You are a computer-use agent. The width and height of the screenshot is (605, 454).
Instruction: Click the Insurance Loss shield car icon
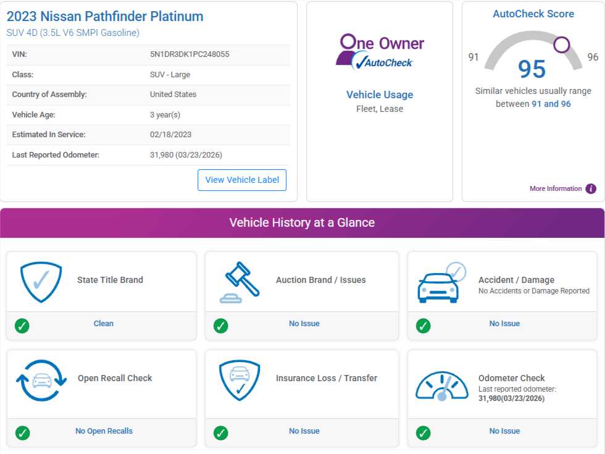pyautogui.click(x=240, y=380)
